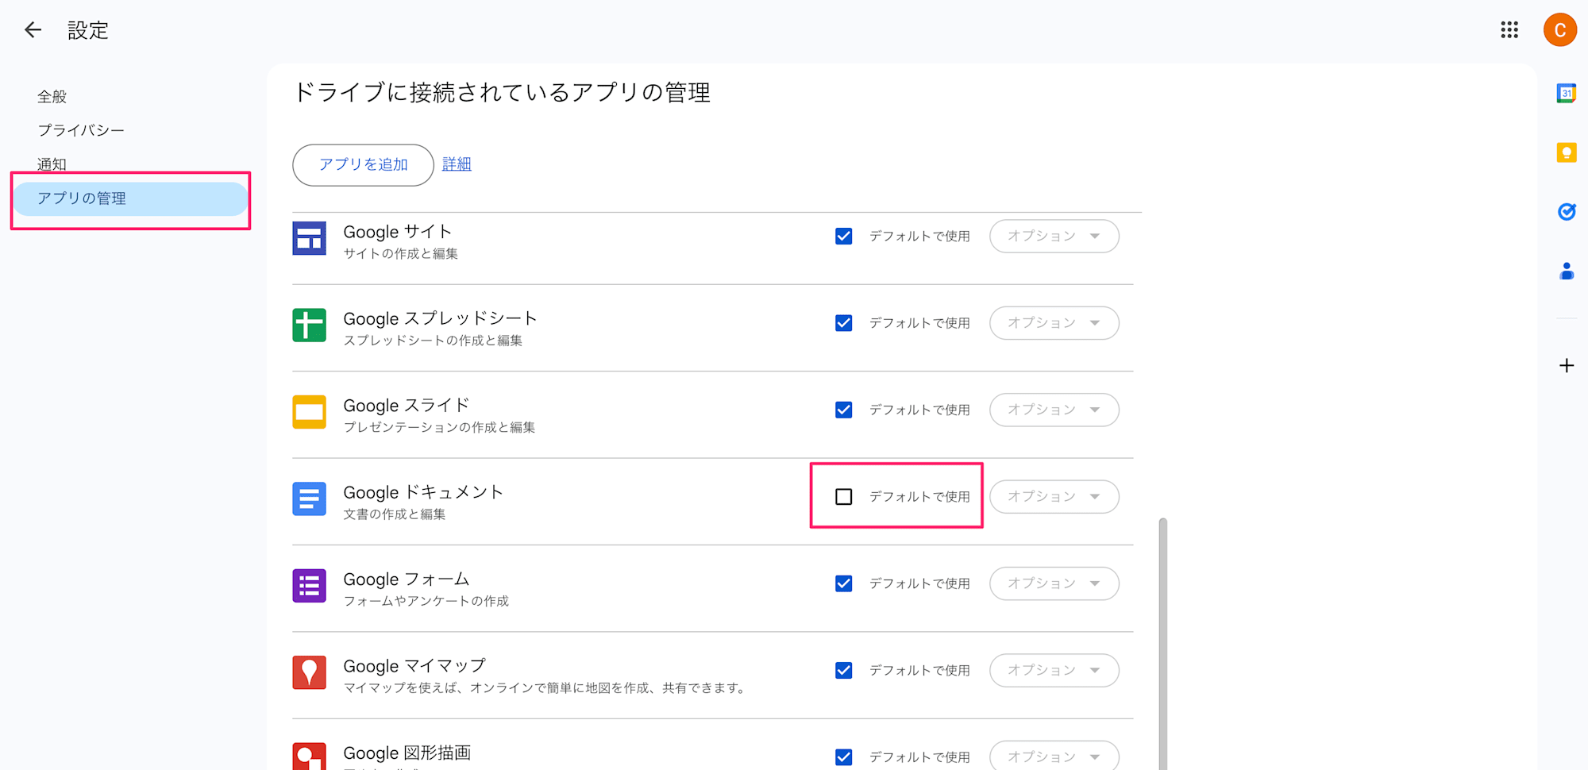Open the オプション dropdown for Google サイト
Image resolution: width=1588 pixels, height=770 pixels.
[1054, 236]
